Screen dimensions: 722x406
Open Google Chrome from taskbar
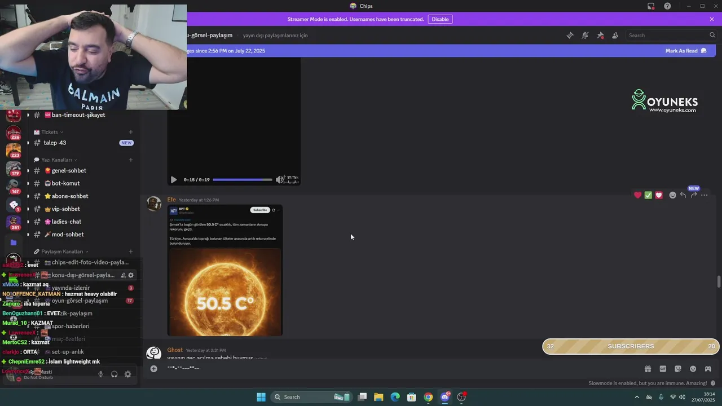pos(428,397)
